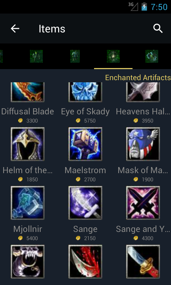
Task: Open the bloody curved blade item icon
Action: coord(85,262)
